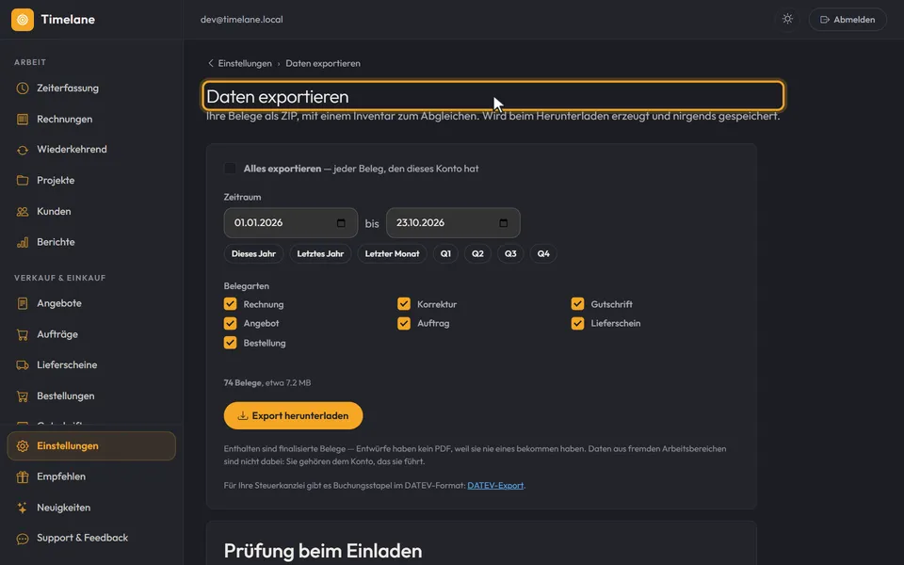Click the '74 Belege, etwa 7.2 MB' summary
The height and width of the screenshot is (565, 904).
pyautogui.click(x=267, y=383)
